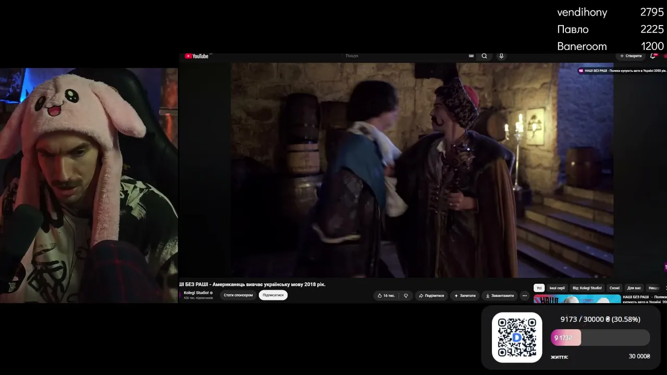
Task: Open the YouTube home logo
Action: pyautogui.click(x=196, y=56)
